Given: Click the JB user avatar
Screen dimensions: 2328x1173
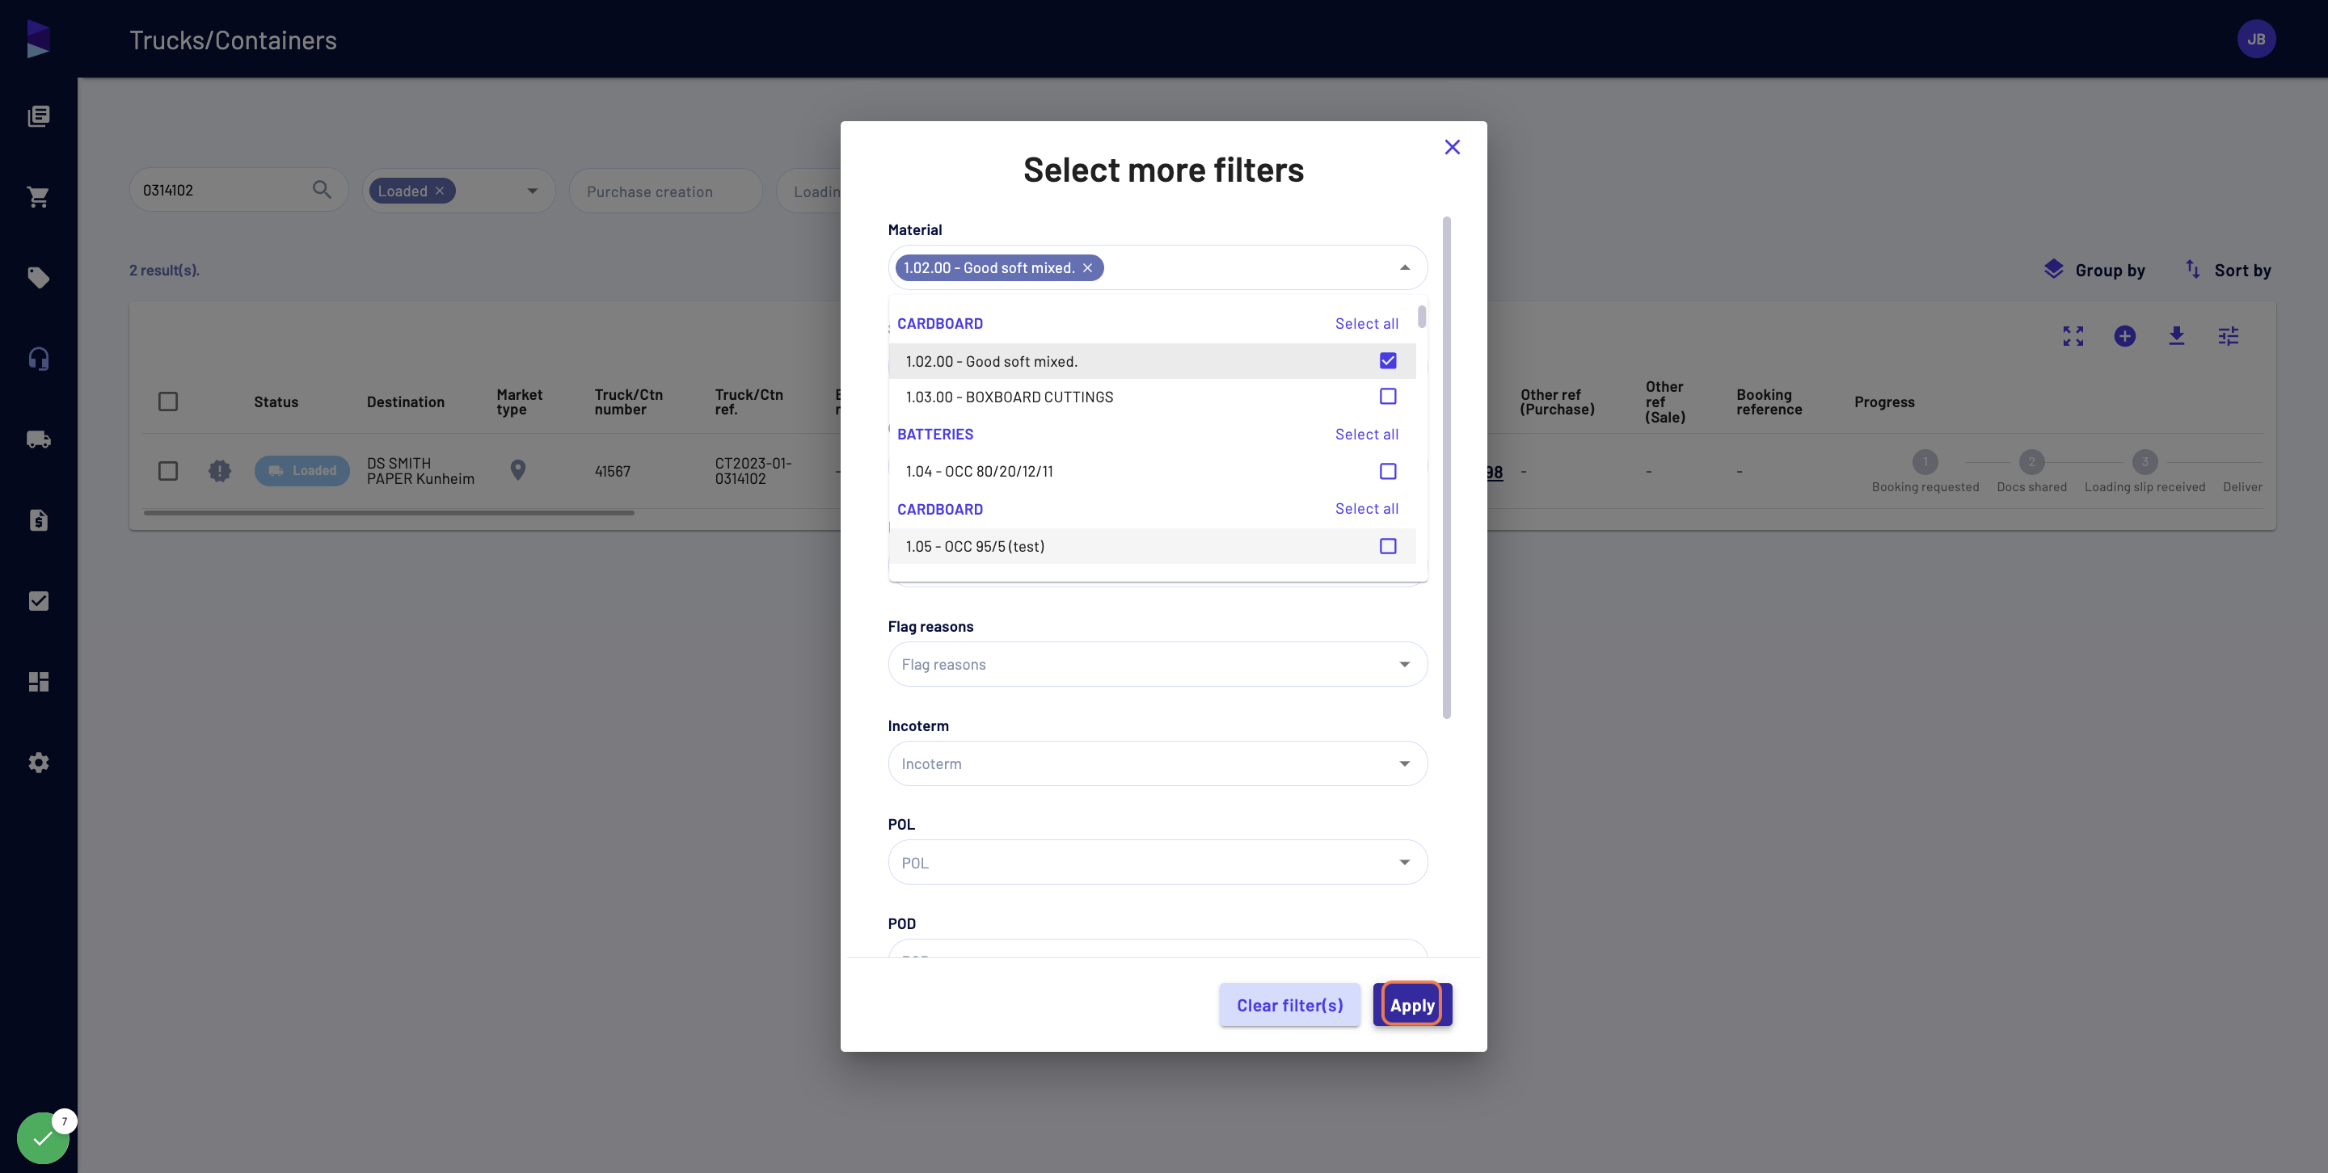Looking at the screenshot, I should 2257,39.
